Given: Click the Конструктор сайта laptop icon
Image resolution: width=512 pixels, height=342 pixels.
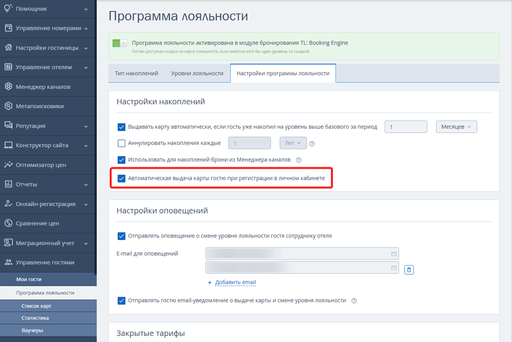Looking at the screenshot, I should click(x=8, y=145).
